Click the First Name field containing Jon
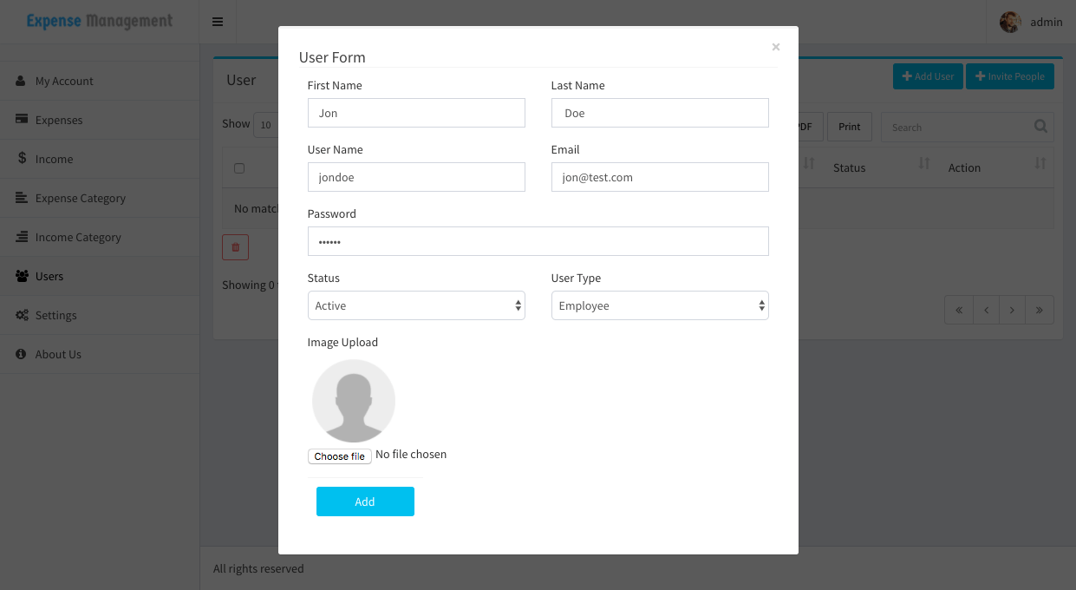 416,113
